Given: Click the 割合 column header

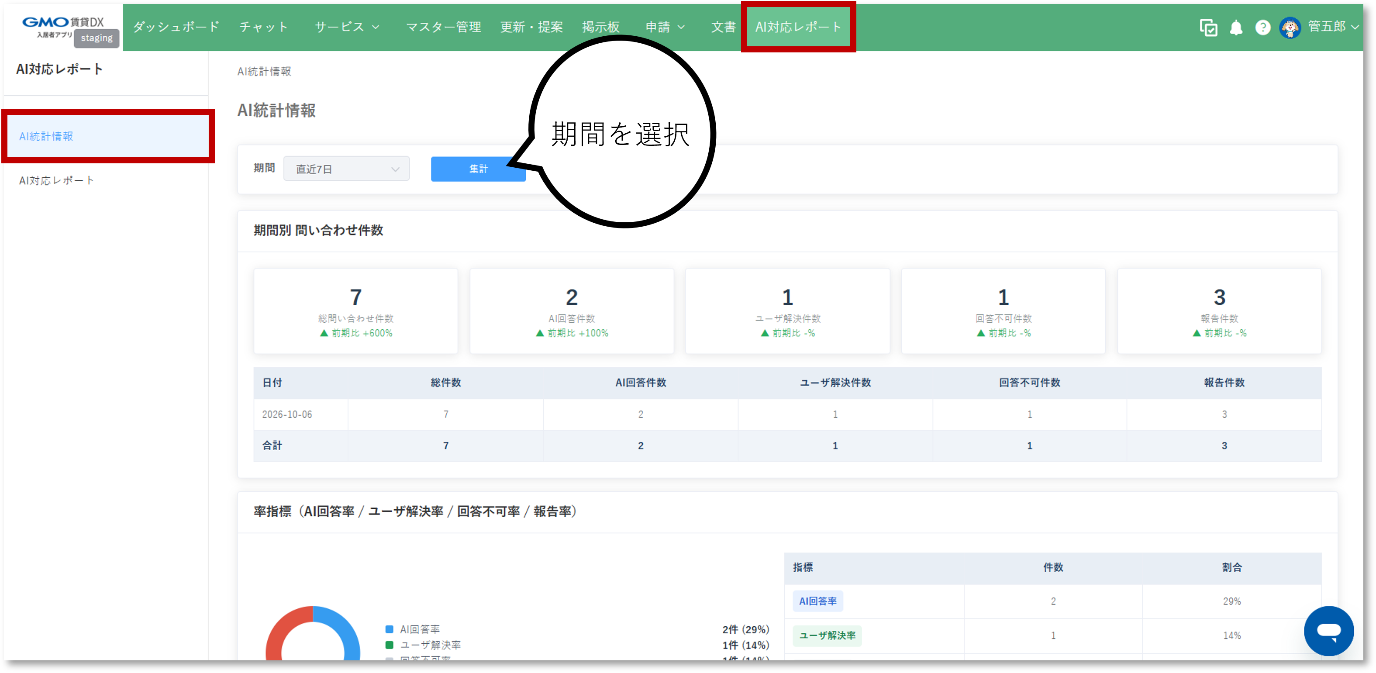Looking at the screenshot, I should coord(1232,567).
